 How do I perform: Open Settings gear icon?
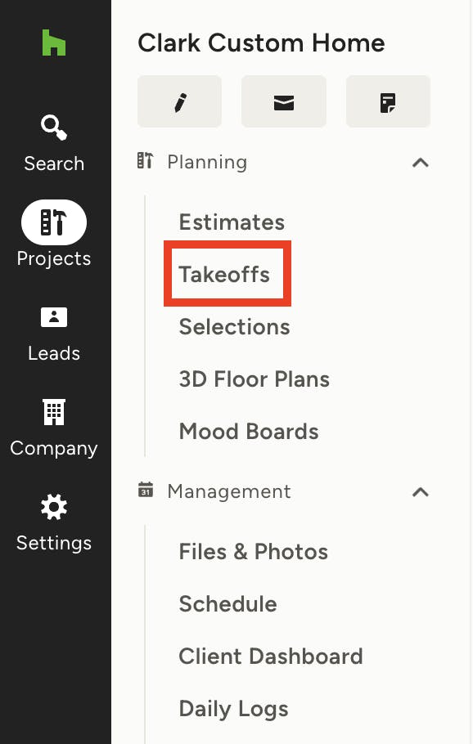click(54, 507)
